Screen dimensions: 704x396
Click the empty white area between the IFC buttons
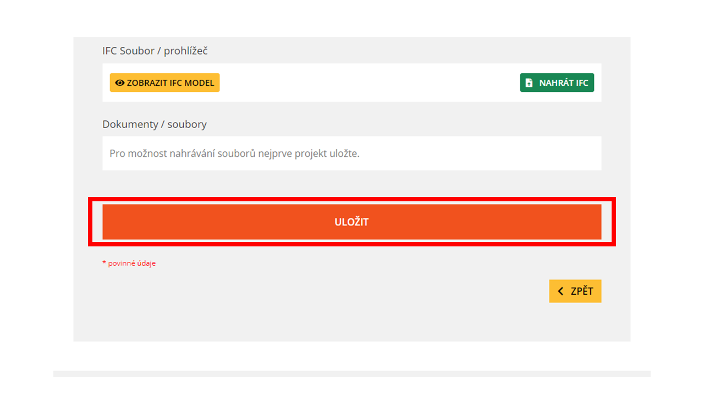370,83
